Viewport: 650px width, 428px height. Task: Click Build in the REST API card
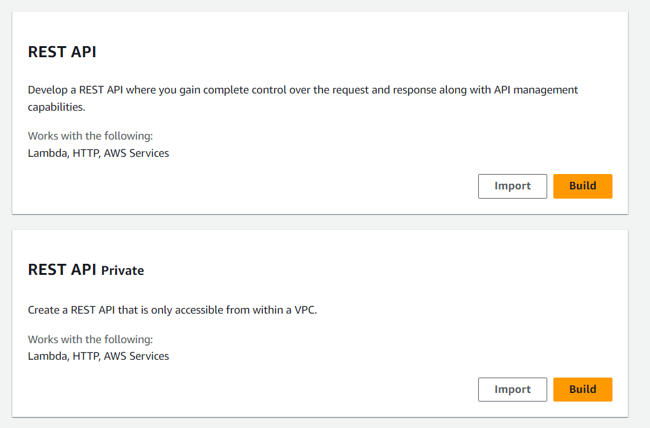[582, 186]
